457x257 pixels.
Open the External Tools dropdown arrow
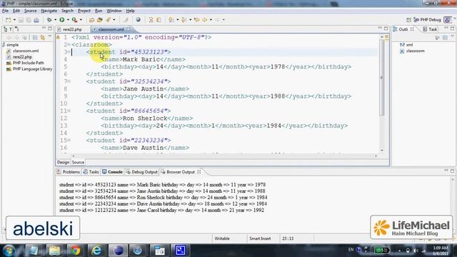point(81,20)
